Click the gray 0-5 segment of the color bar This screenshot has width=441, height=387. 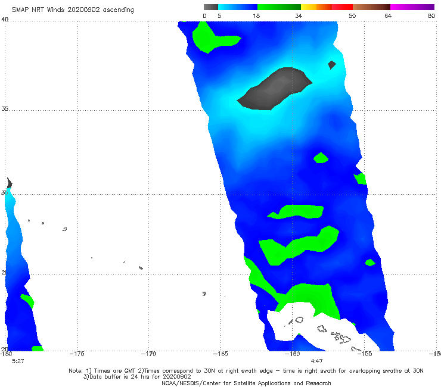click(211, 7)
